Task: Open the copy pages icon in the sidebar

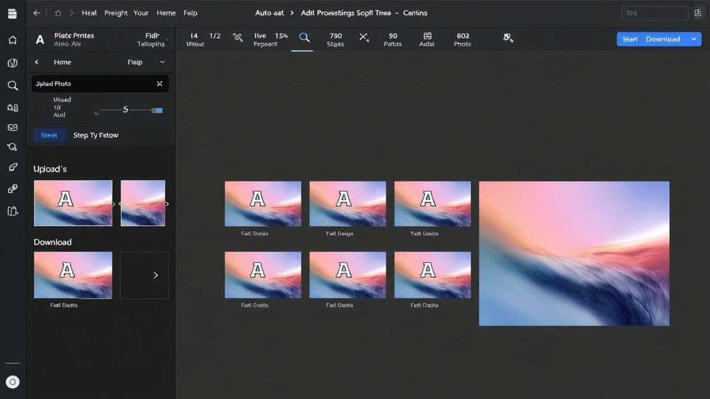Action: (x=12, y=211)
